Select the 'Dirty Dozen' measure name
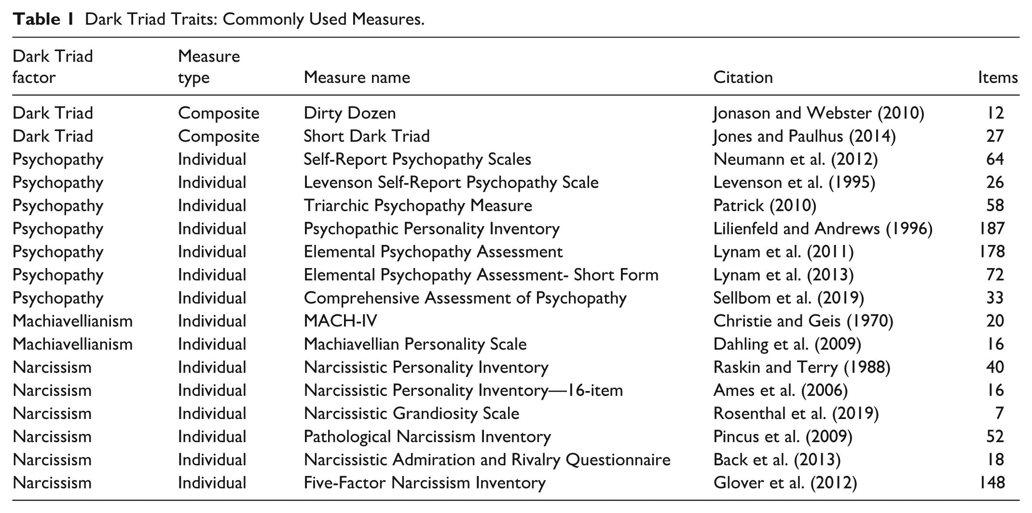Viewport: 1032px width, 513px height. coord(350,113)
